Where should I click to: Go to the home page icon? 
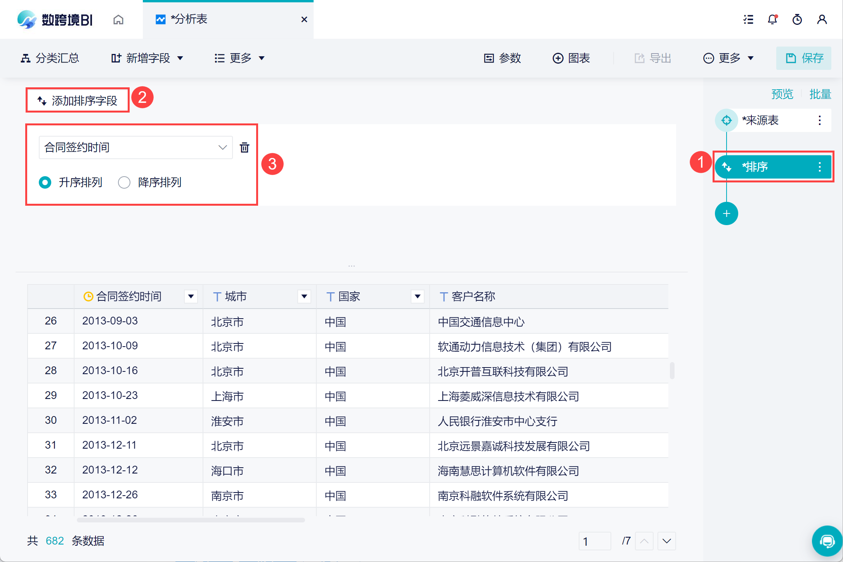[118, 19]
